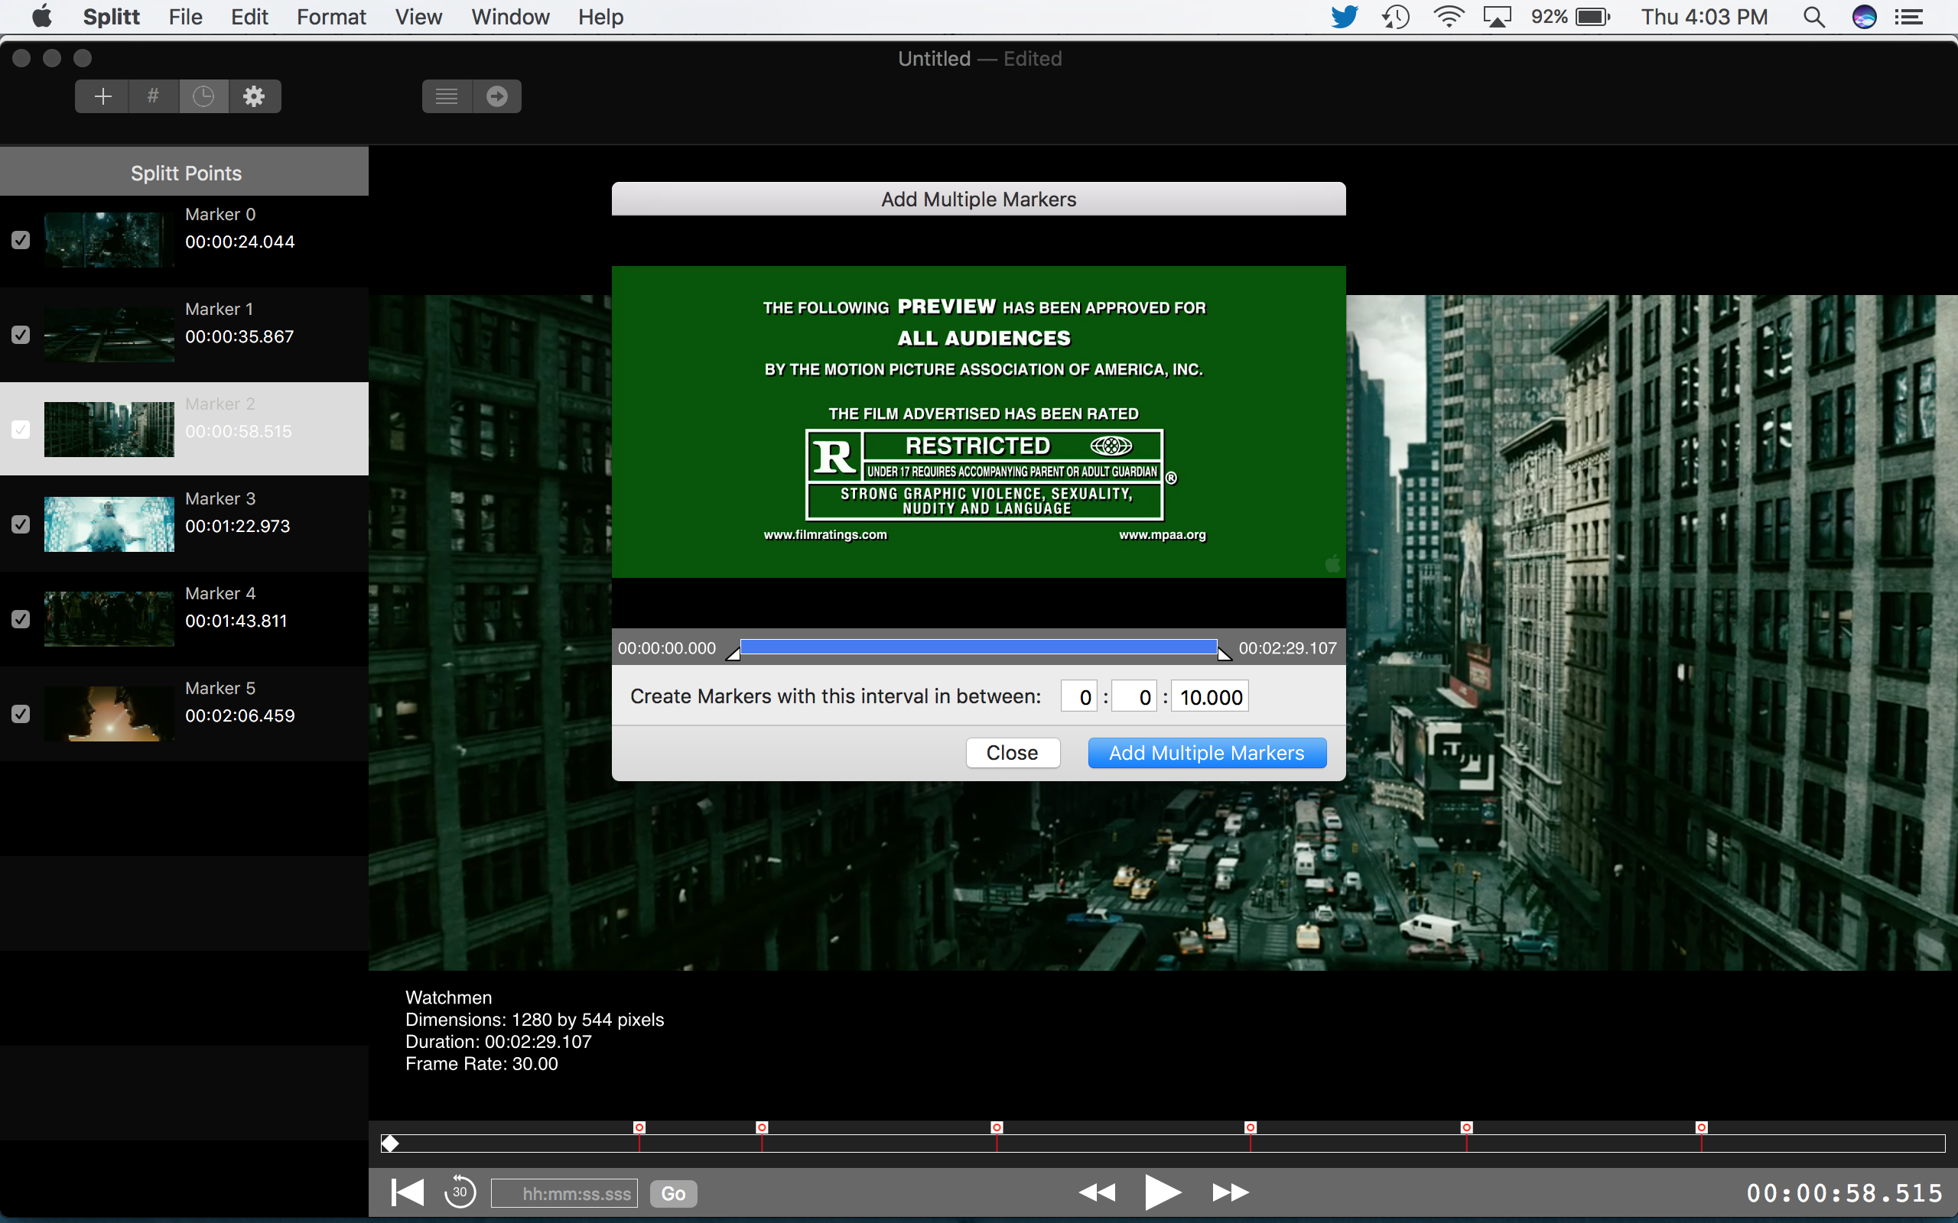
Task: Open the Window menu
Action: click(509, 17)
